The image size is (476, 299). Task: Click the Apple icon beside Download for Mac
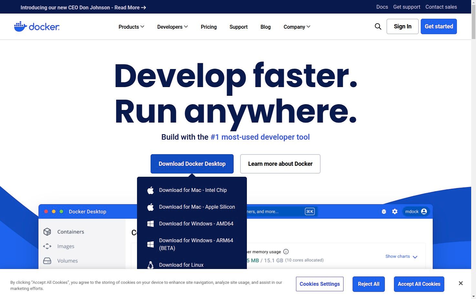point(151,190)
